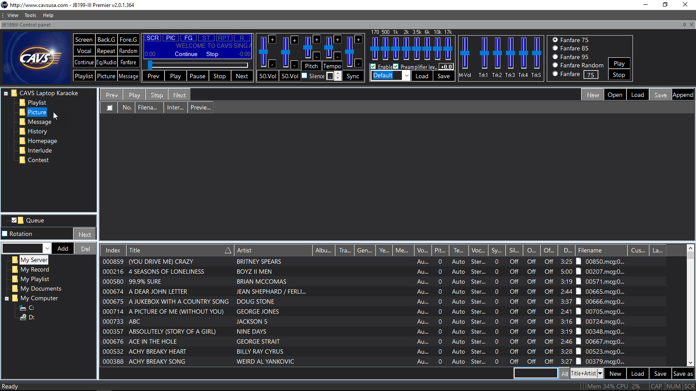Click file icon for 00850.mcg row
This screenshot has width=696, height=391.
[579, 262]
